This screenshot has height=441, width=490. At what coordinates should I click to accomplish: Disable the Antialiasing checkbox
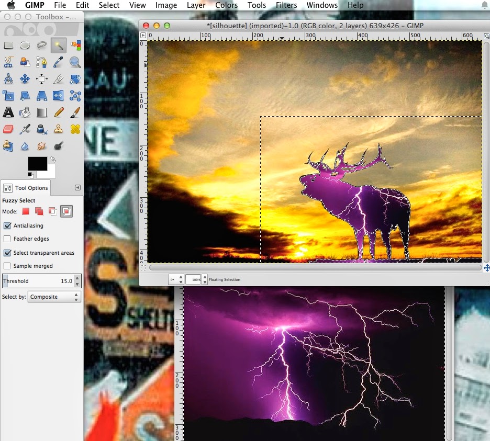tap(7, 225)
